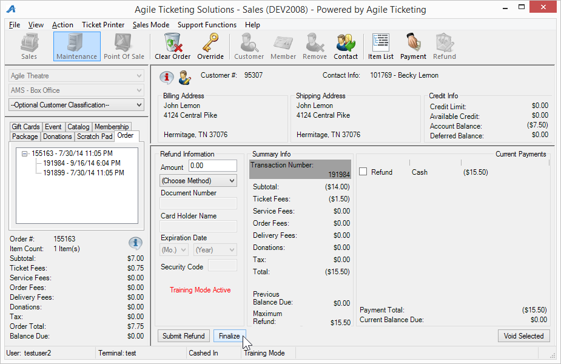Open the File menu
This screenshot has height=364, width=561.
[15, 25]
